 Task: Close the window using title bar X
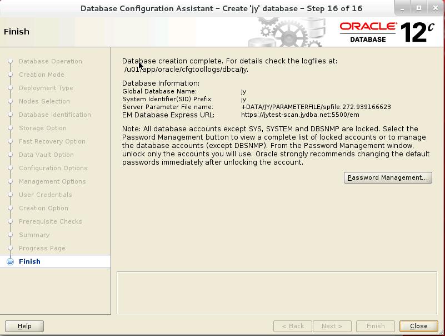436,8
